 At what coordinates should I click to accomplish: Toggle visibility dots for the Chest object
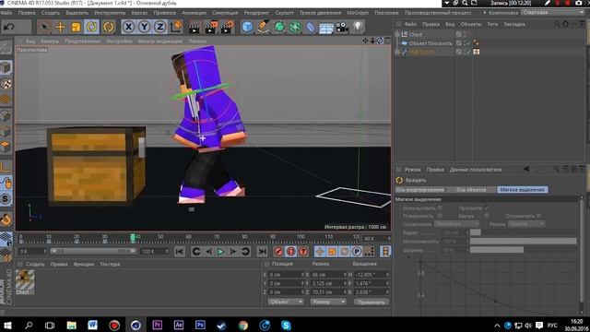coord(465,34)
